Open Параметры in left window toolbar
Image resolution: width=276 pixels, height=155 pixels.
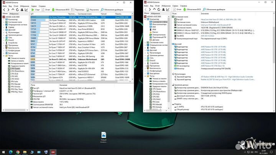click(78, 10)
